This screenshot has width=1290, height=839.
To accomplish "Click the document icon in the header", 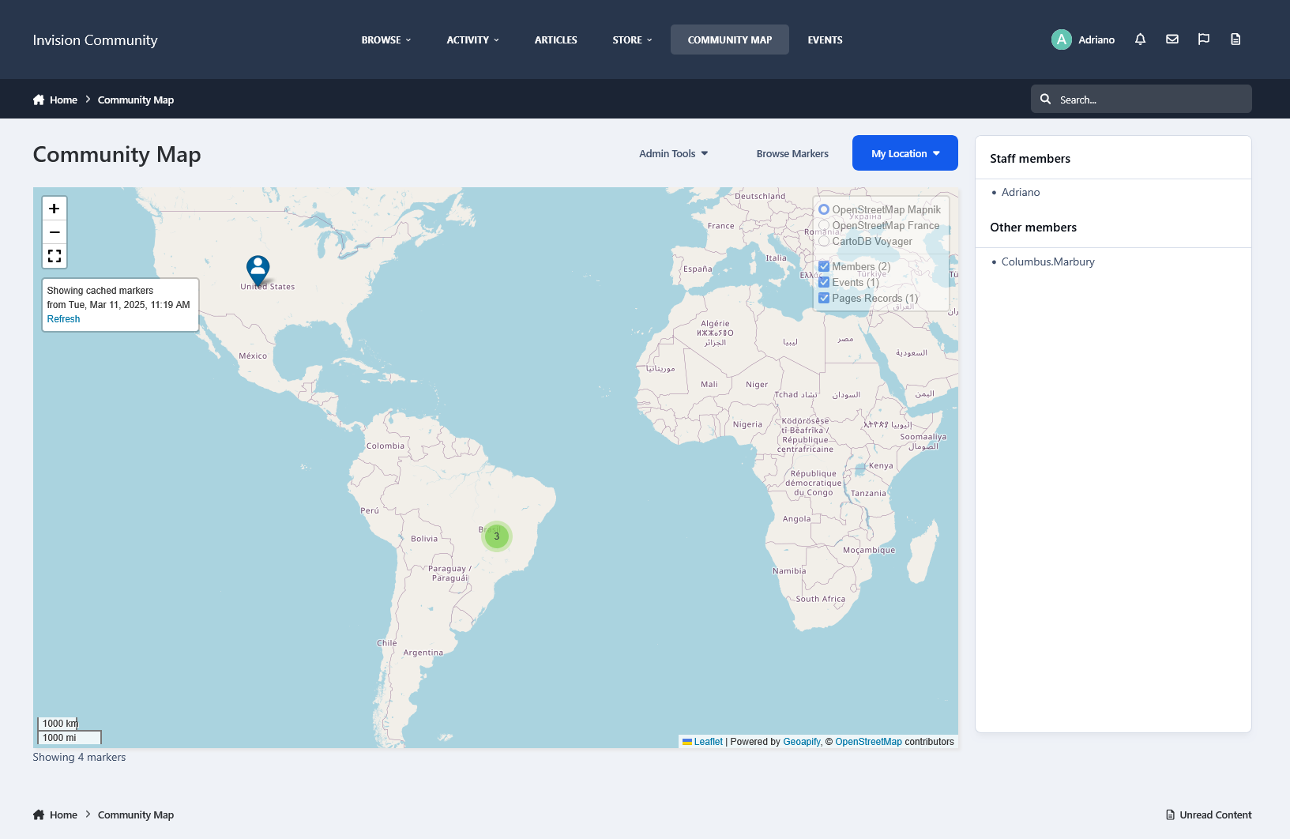I will 1235,40.
